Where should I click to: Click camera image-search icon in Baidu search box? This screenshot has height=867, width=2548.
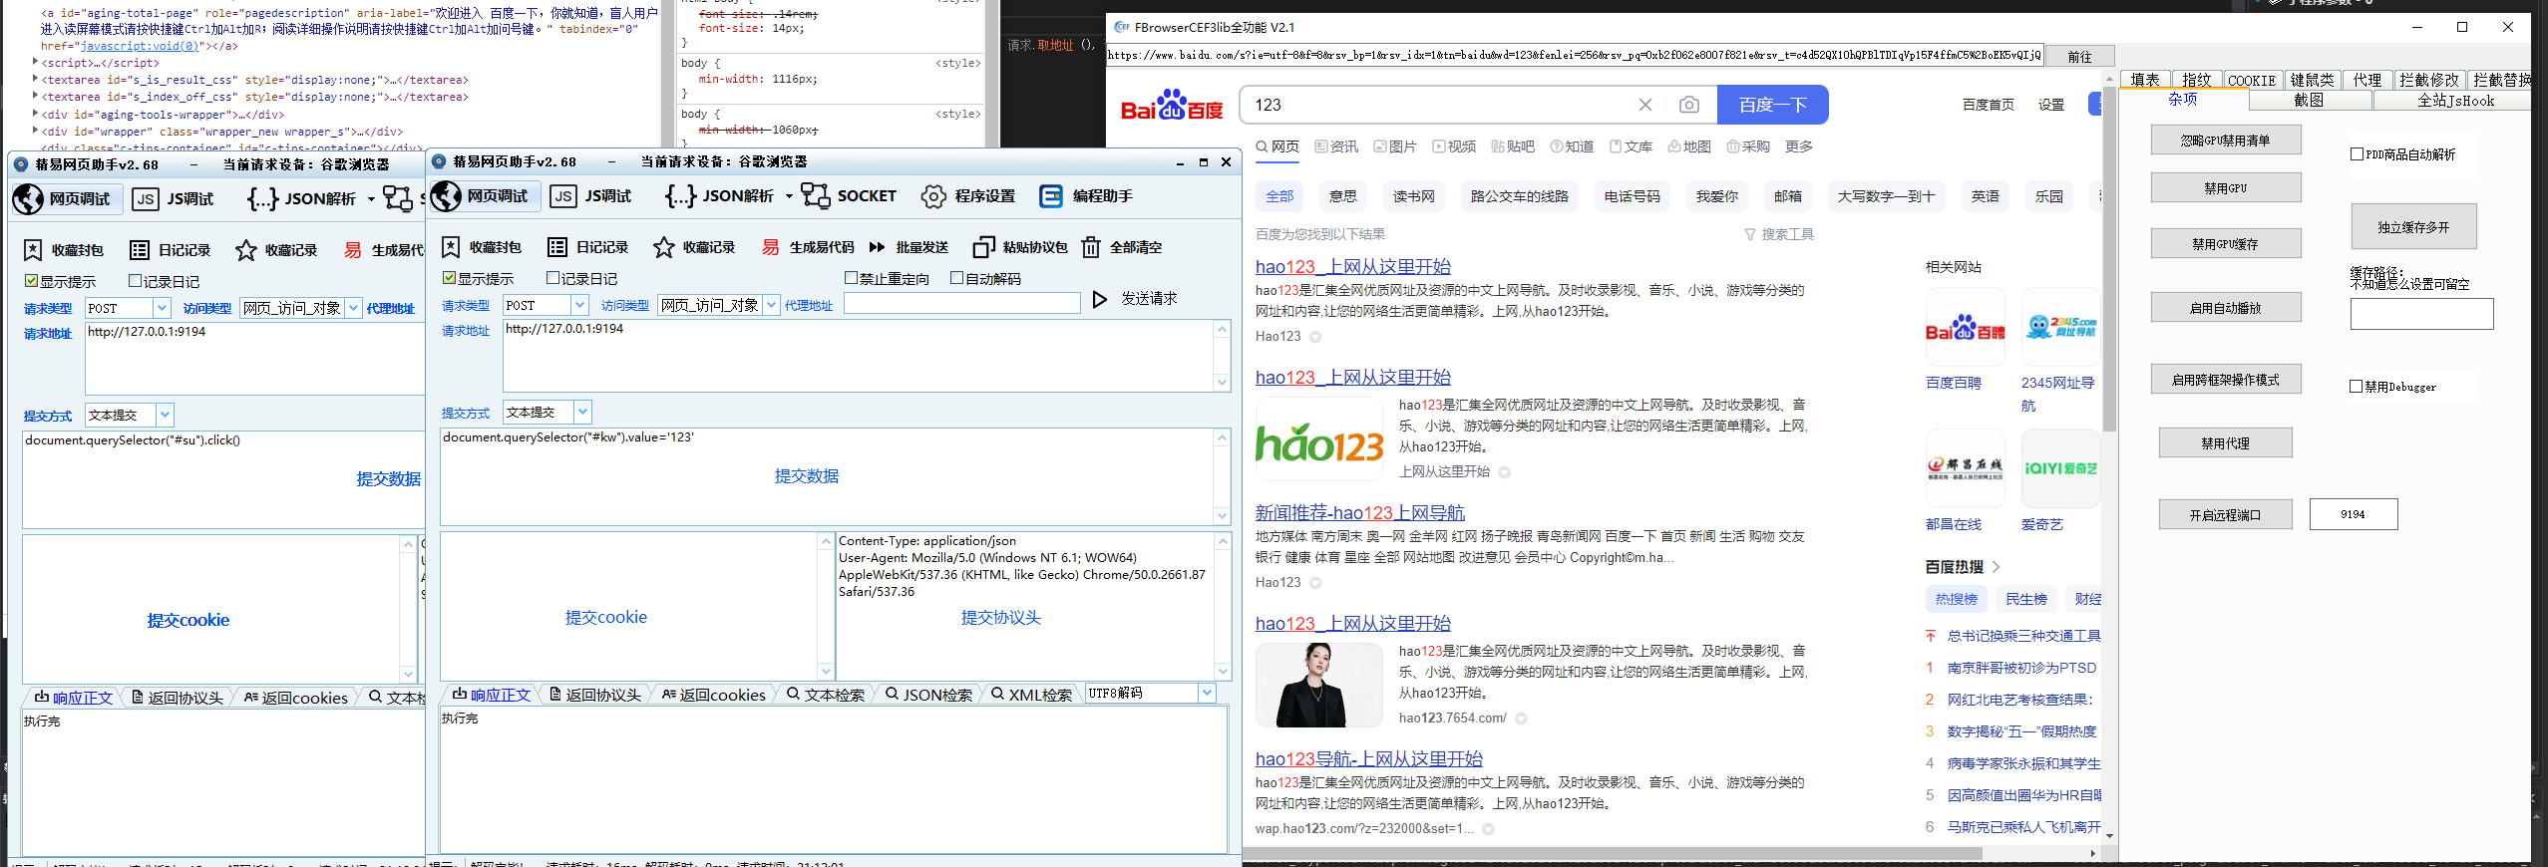click(1688, 105)
